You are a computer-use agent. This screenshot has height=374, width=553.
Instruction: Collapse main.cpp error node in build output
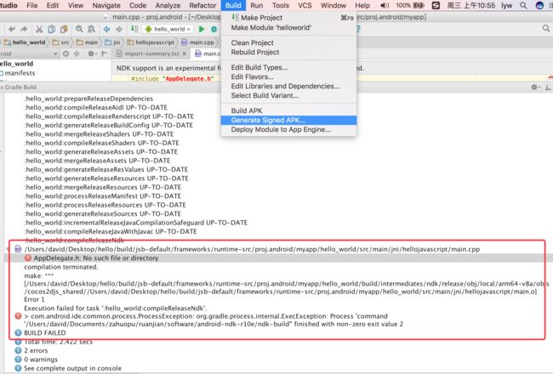[x=8, y=249]
